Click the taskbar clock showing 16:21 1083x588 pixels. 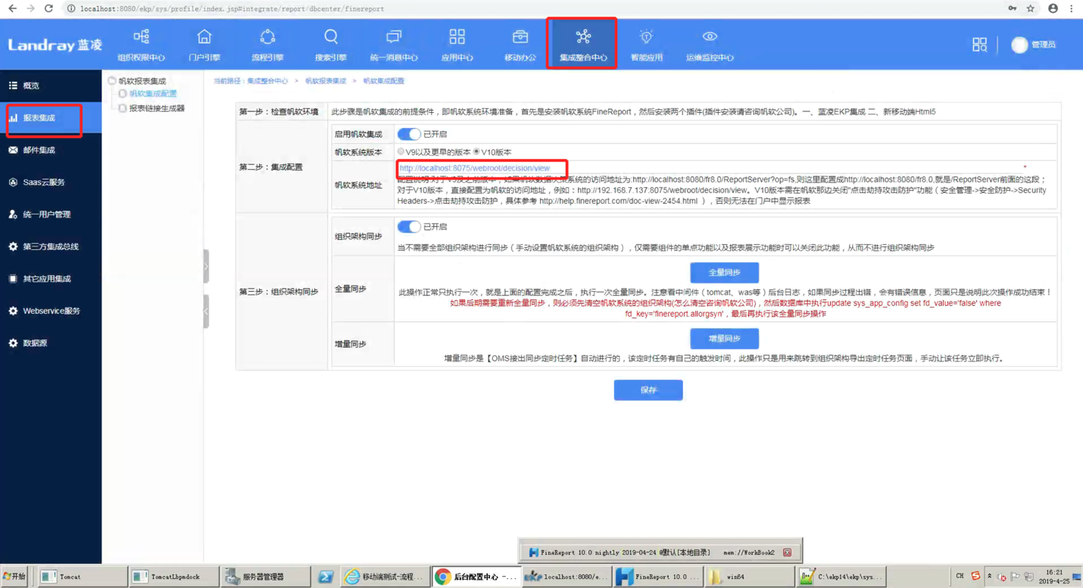[1053, 577]
